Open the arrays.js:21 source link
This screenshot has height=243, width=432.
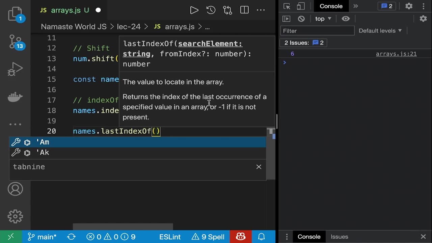(x=396, y=54)
